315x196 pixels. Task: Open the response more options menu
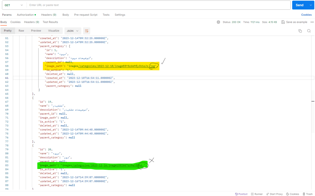point(312,22)
